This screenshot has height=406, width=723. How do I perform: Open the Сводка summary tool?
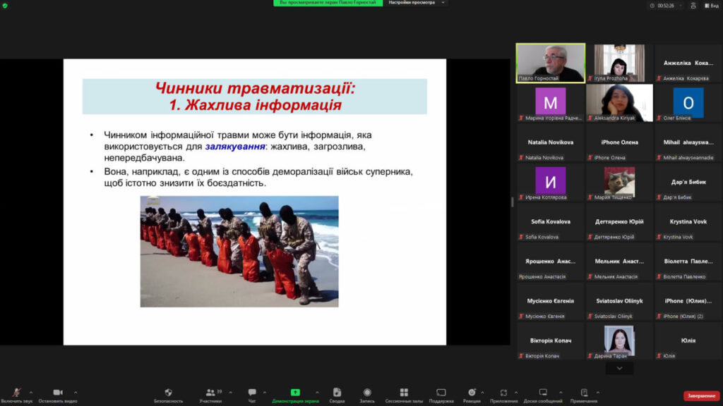tap(337, 393)
